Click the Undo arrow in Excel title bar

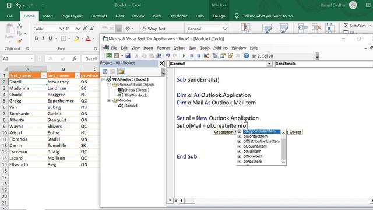[19, 5]
